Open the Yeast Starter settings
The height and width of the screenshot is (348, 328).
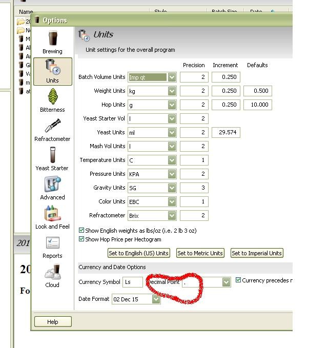tap(52, 158)
